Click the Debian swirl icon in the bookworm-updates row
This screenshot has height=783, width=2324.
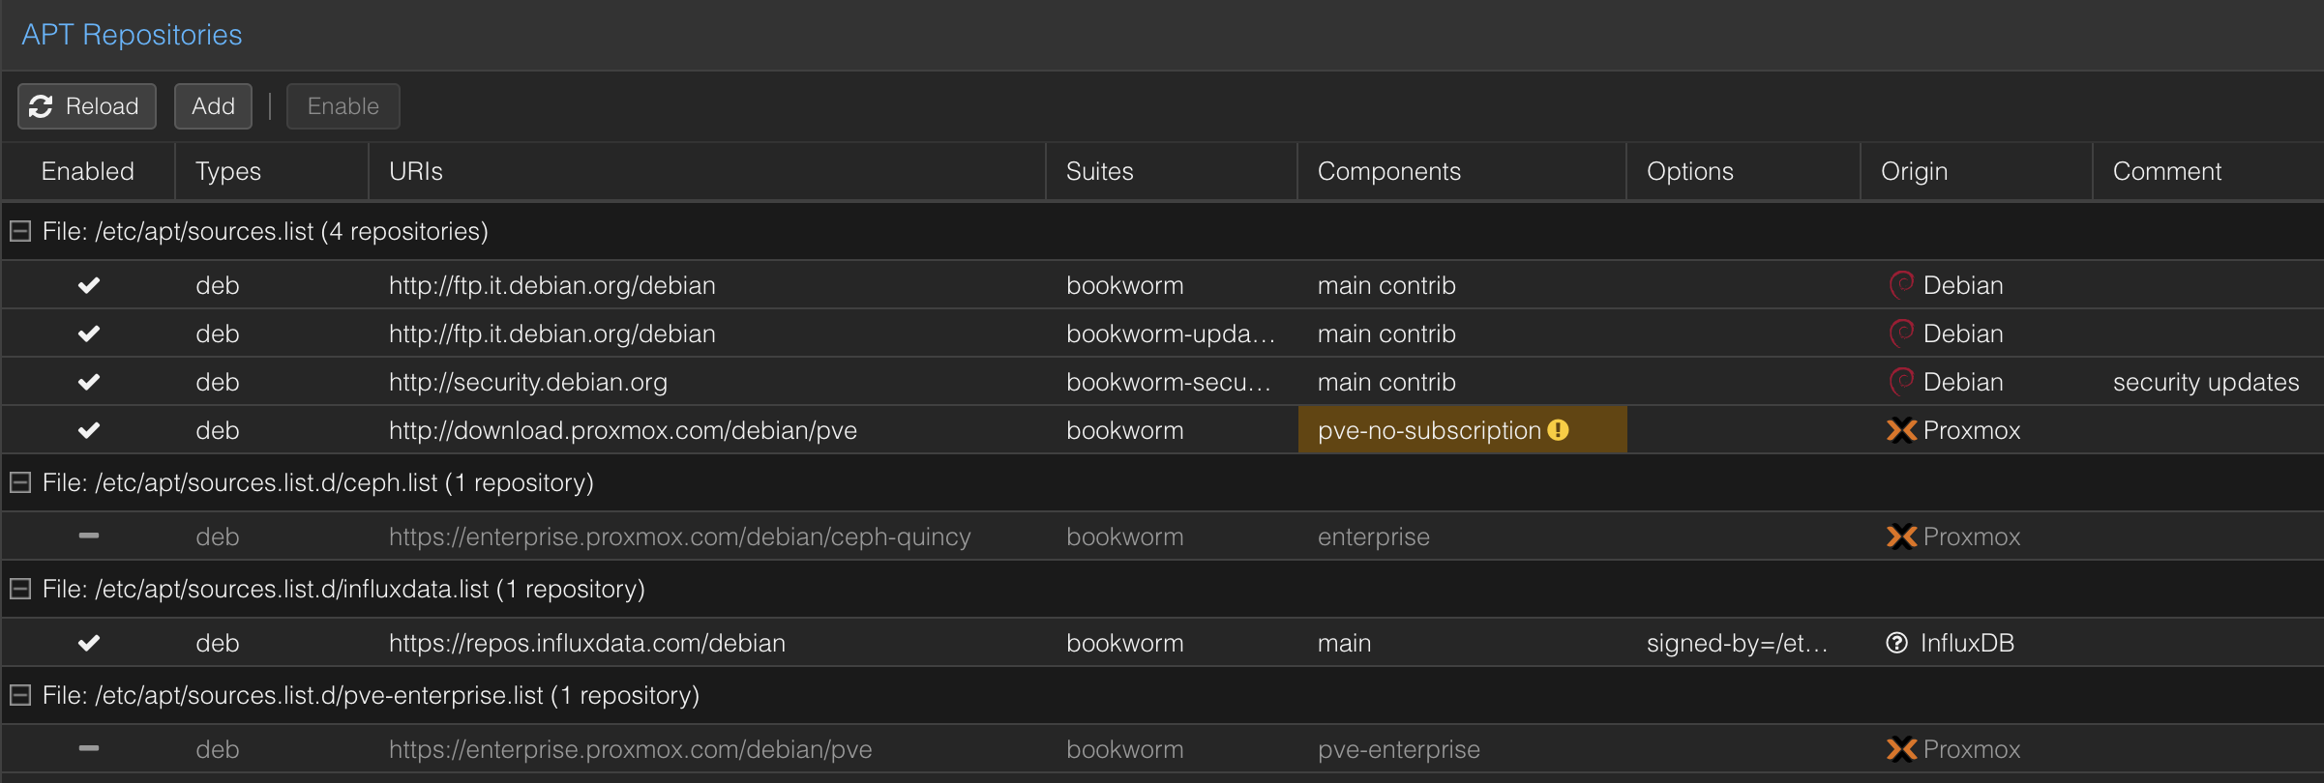pos(1901,333)
